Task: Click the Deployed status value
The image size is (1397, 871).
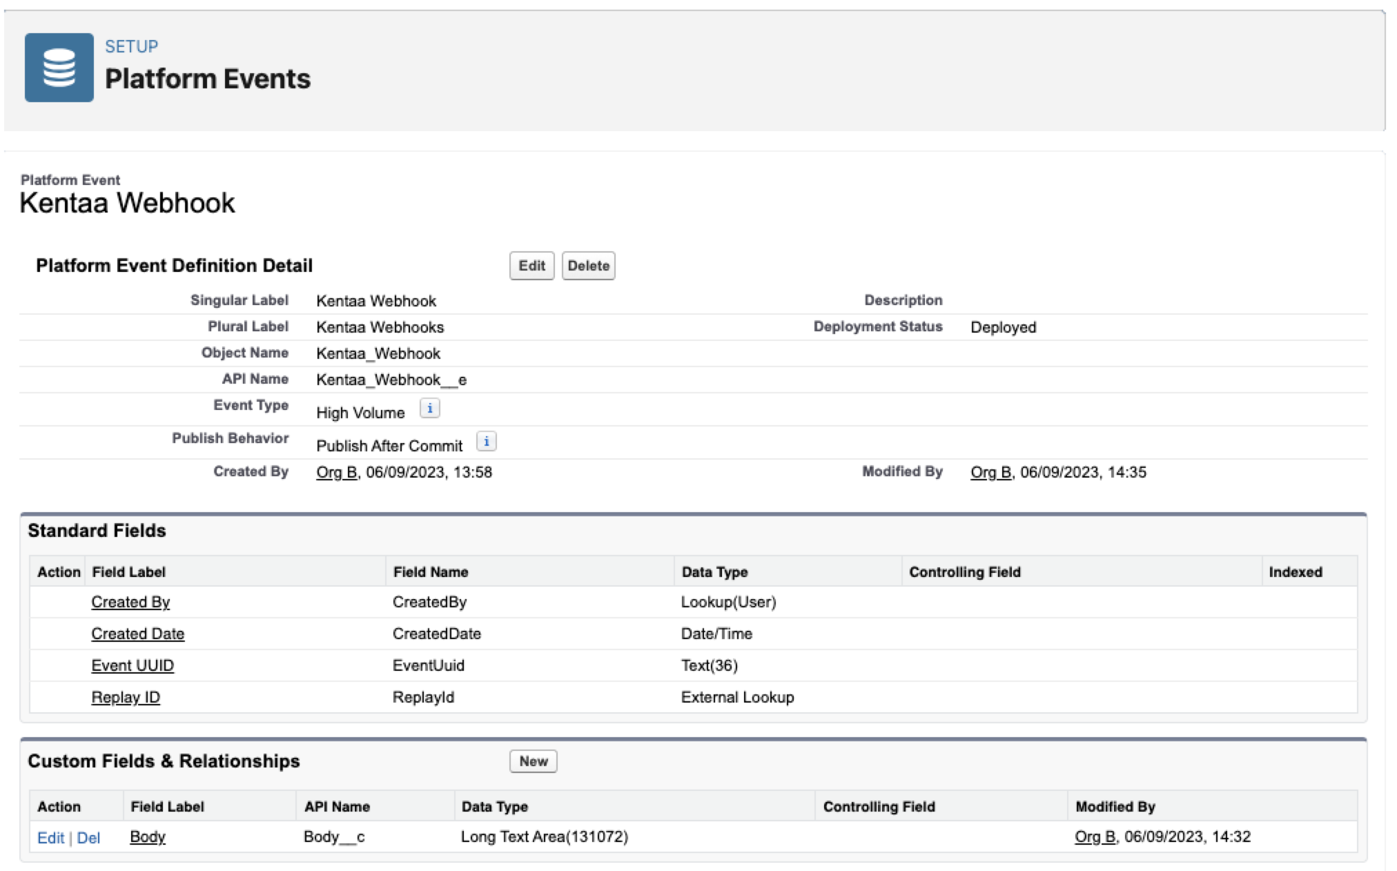Action: pos(1003,327)
